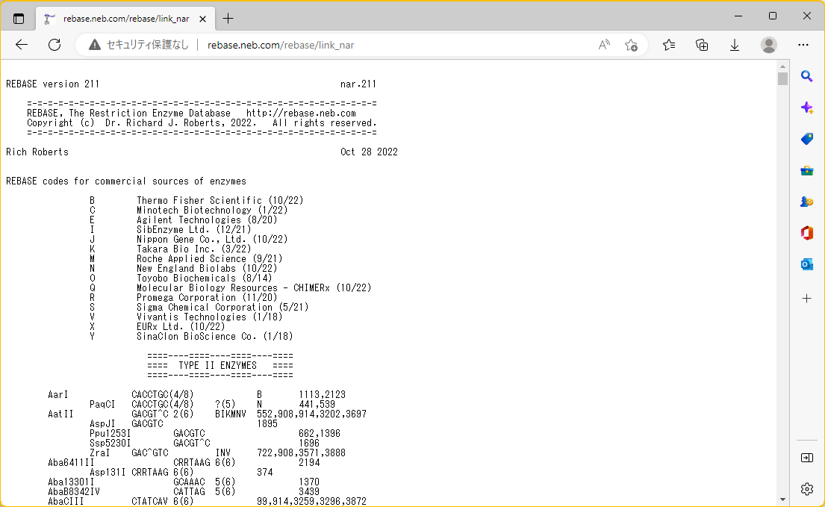
Task: Click 'Takara Bio Inc. (3/22)' line
Action: 194,249
